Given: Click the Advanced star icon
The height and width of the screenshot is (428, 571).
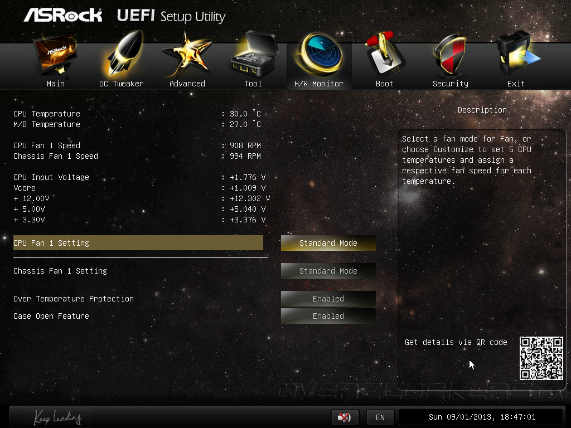Looking at the screenshot, I should click(187, 54).
